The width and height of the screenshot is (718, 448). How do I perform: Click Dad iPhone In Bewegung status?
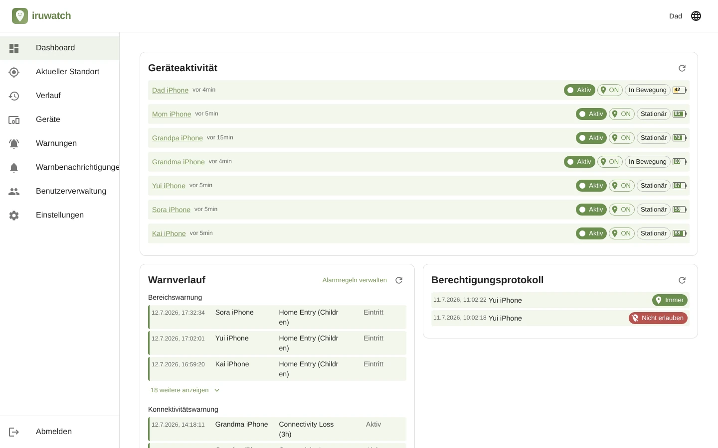647,90
